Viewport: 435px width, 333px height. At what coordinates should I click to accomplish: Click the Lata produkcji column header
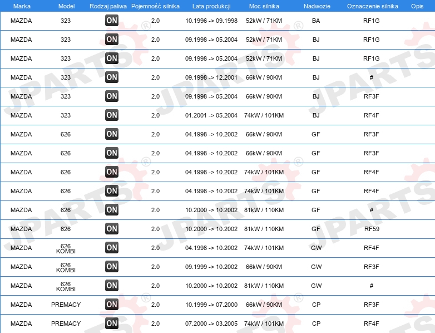point(211,6)
